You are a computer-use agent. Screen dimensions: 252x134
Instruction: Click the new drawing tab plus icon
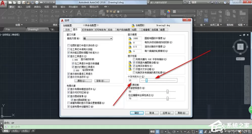click(52, 29)
